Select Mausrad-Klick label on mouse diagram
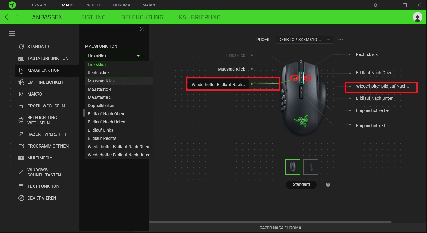427x233 pixels. click(x=231, y=69)
